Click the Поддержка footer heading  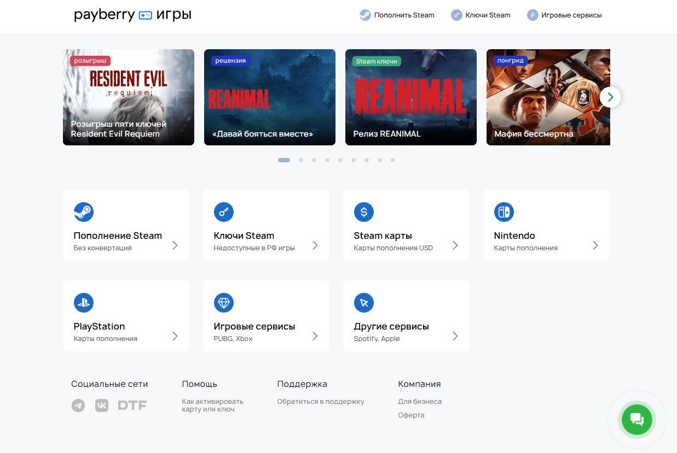click(302, 384)
